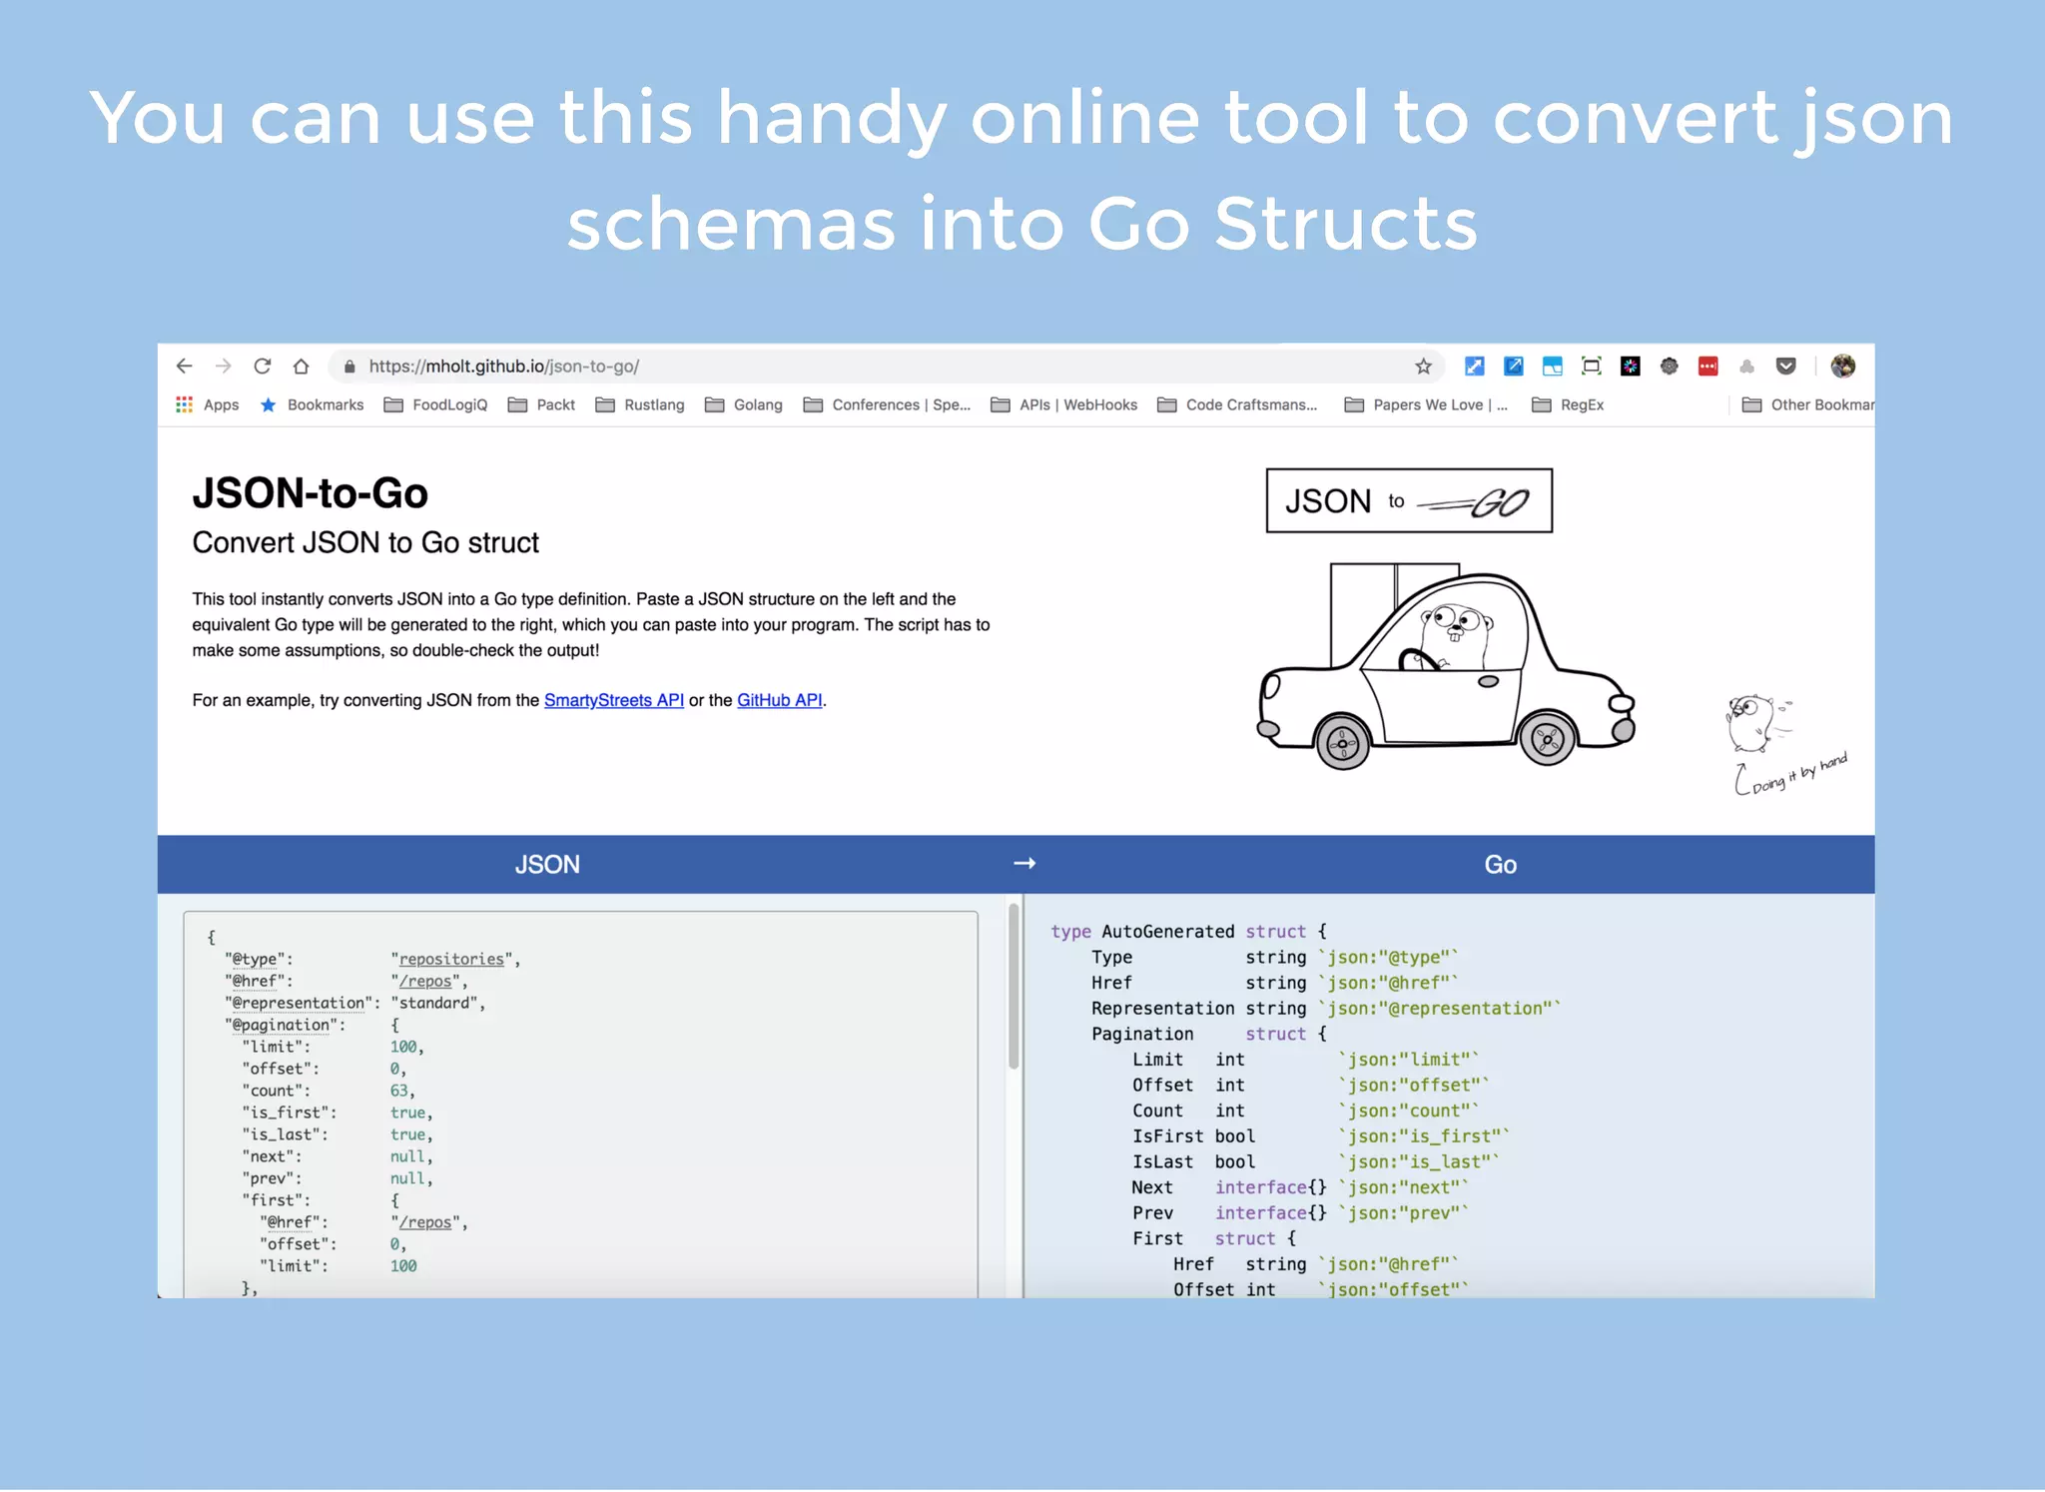Open the red LastPass extension icon

[1708, 367]
